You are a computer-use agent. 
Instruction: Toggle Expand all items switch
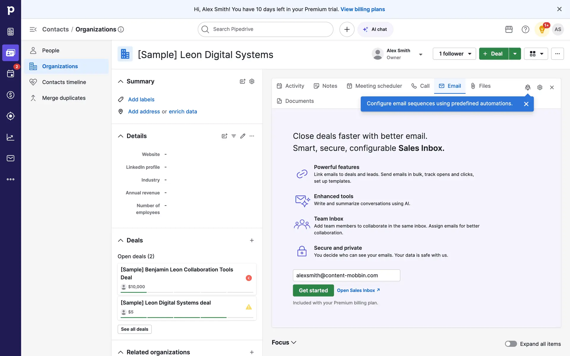tap(511, 344)
